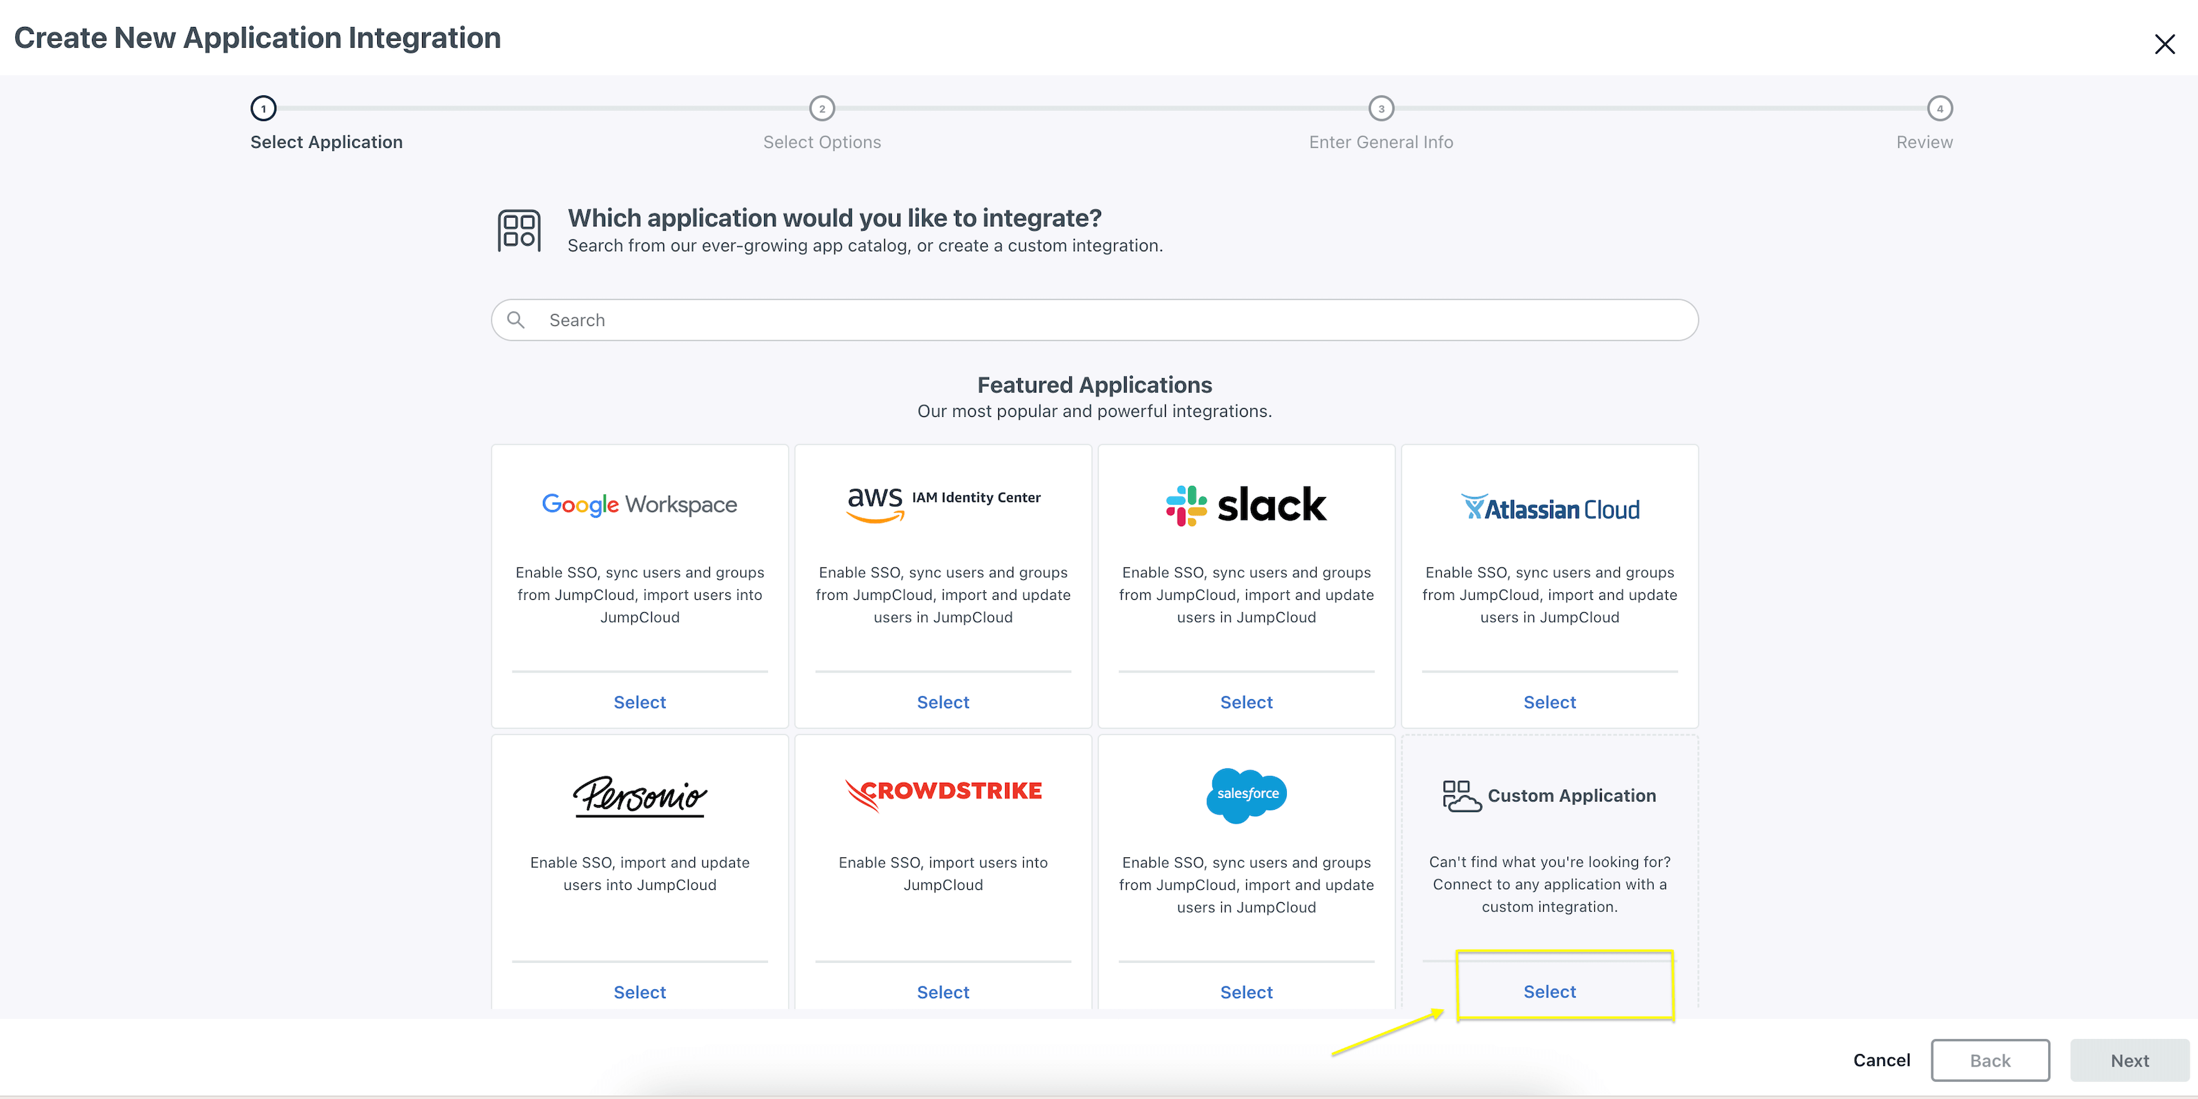Click the CrowdStrike logo
This screenshot has width=2198, height=1099.
click(943, 793)
